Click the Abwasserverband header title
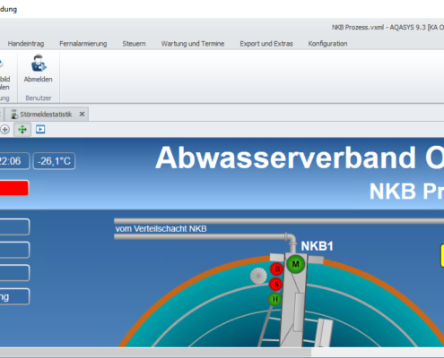 (x=300, y=158)
